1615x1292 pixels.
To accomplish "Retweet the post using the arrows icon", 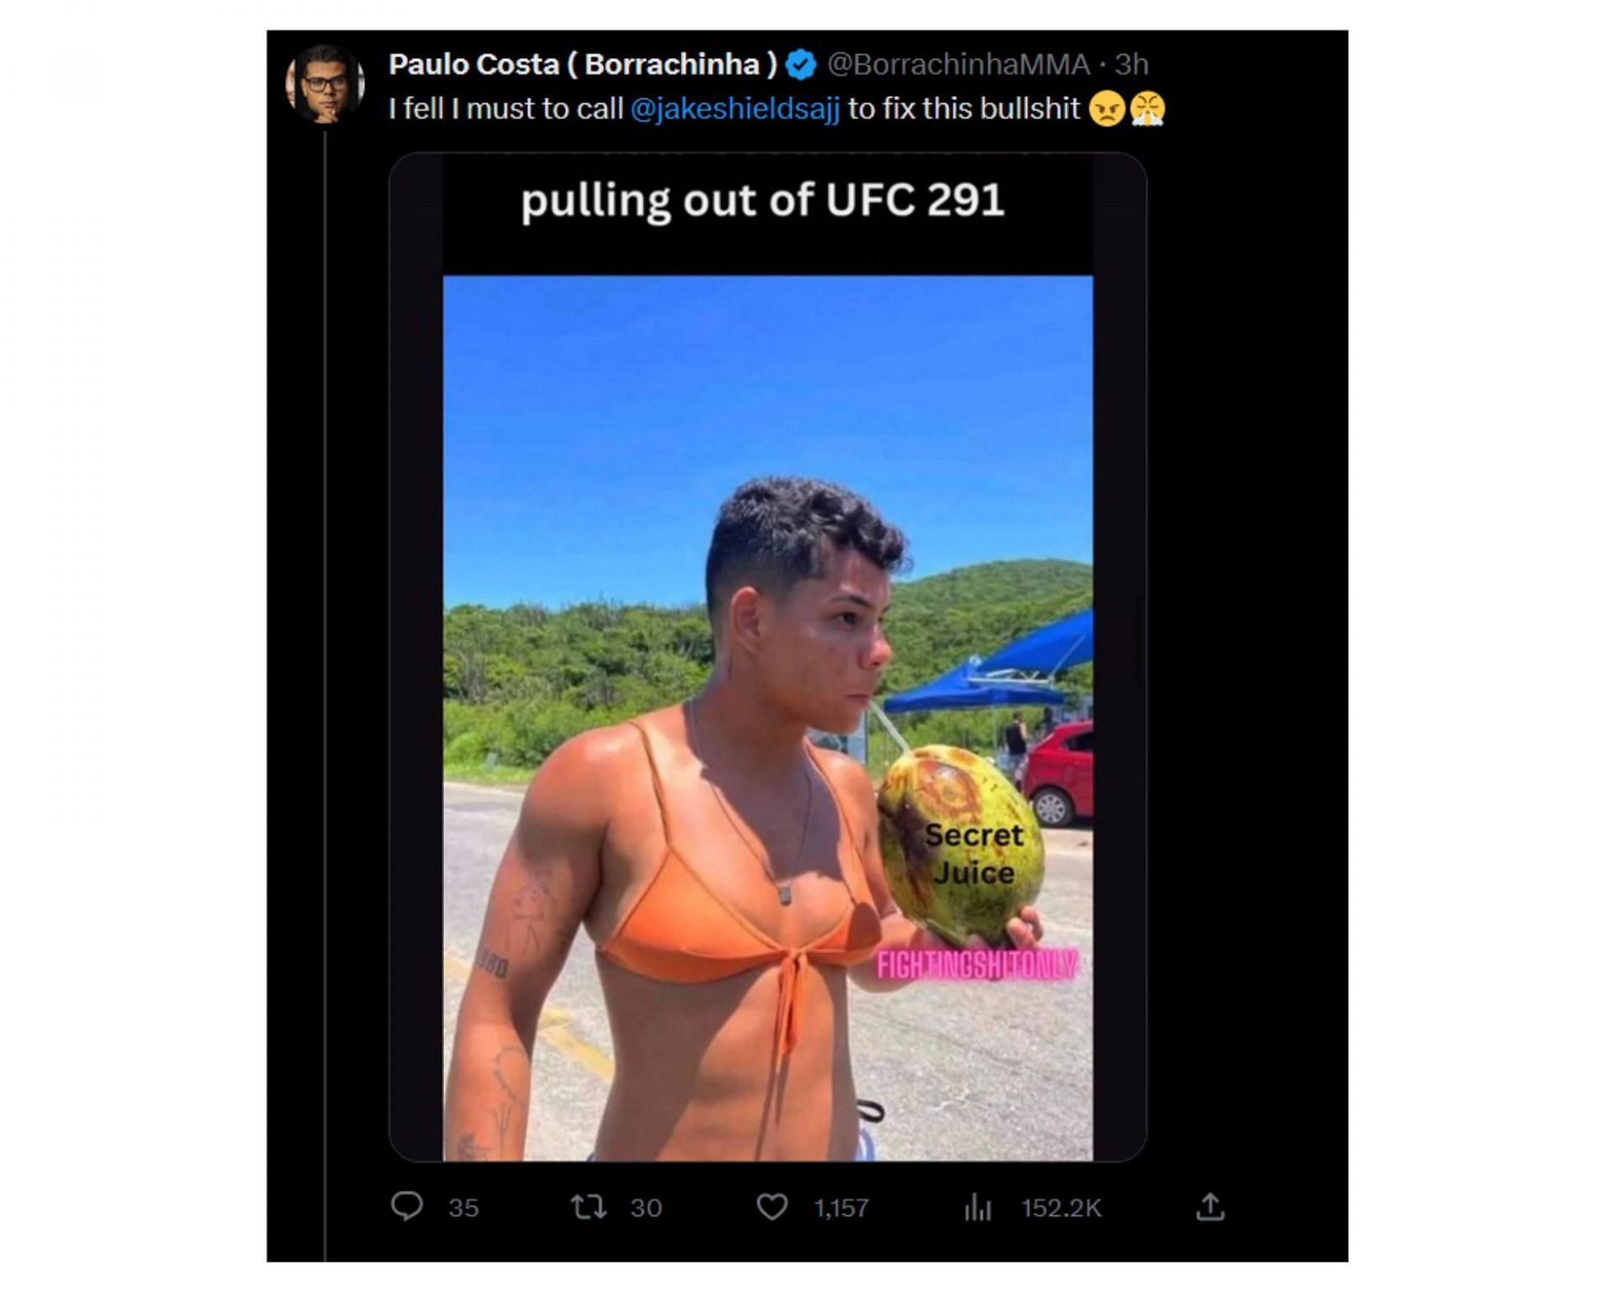I will tap(588, 1207).
